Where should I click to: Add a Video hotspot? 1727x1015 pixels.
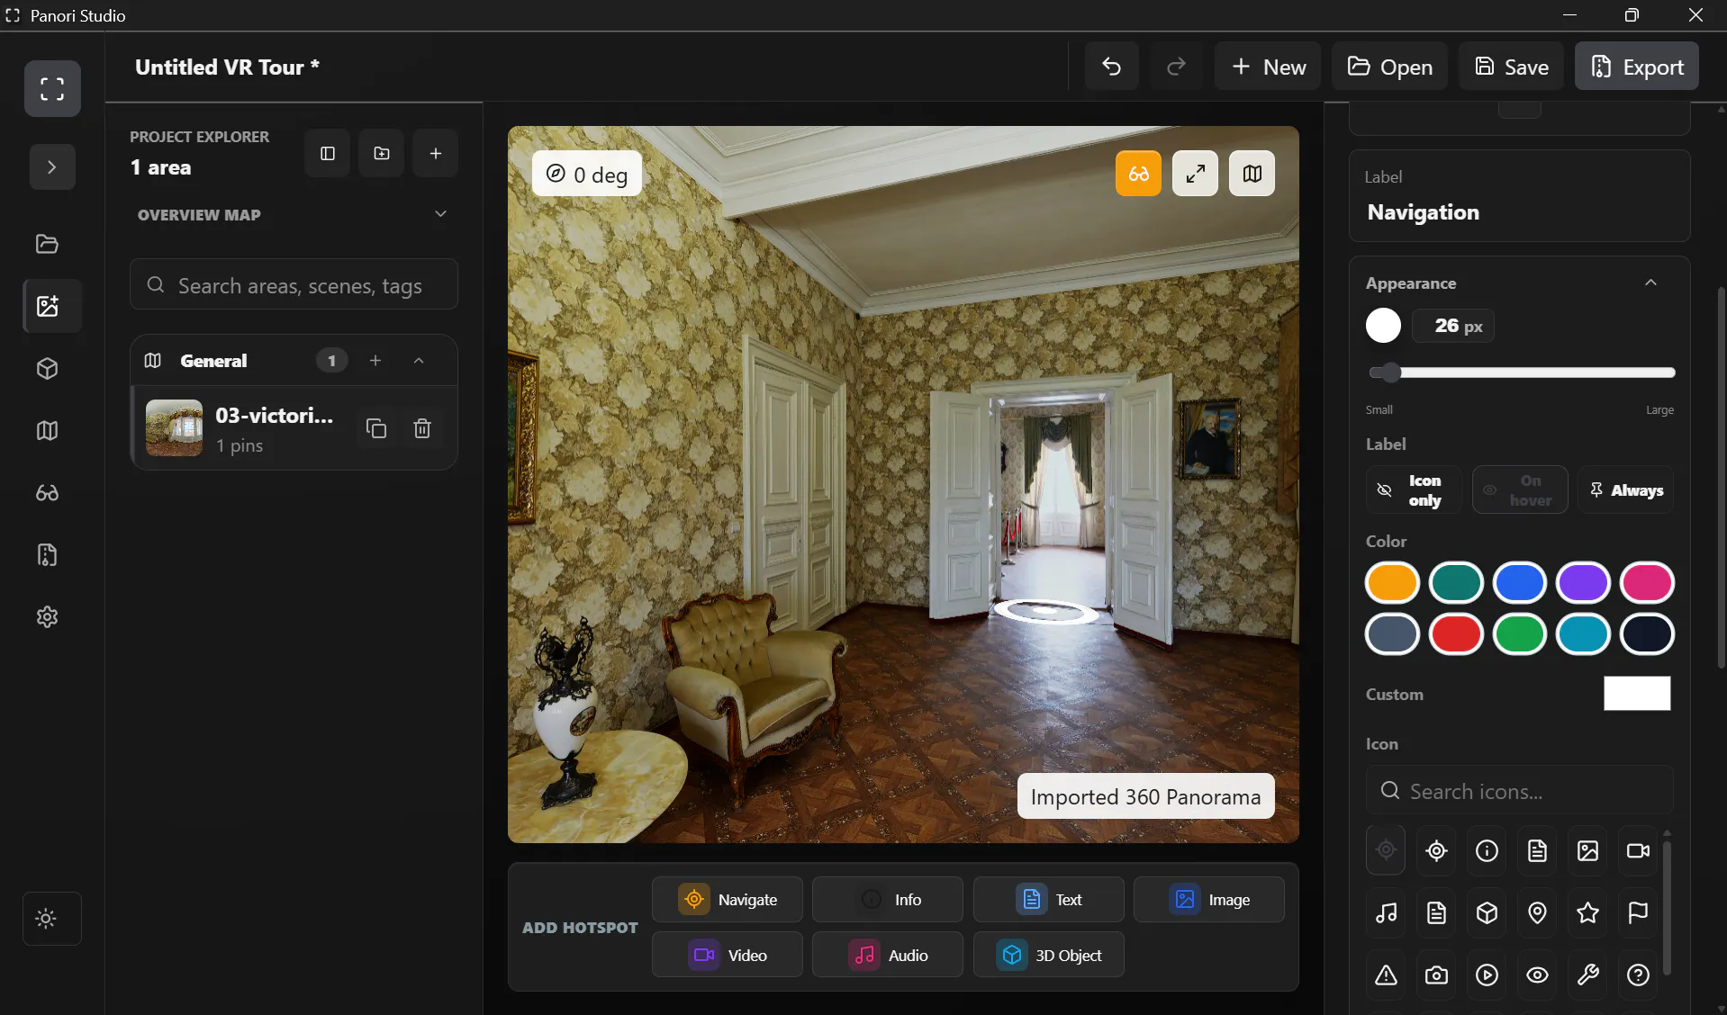pyautogui.click(x=728, y=956)
